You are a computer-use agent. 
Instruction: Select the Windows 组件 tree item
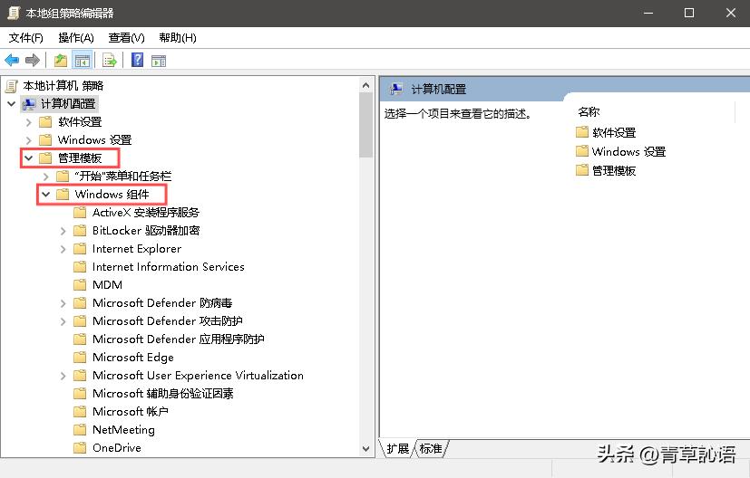(112, 195)
